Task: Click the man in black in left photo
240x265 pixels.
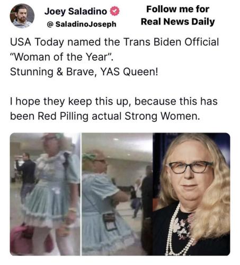Action: click(x=26, y=178)
